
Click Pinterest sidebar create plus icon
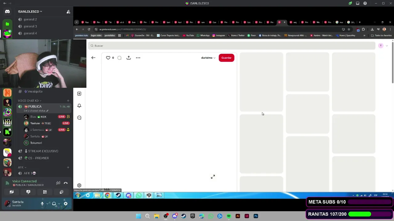pos(79,94)
